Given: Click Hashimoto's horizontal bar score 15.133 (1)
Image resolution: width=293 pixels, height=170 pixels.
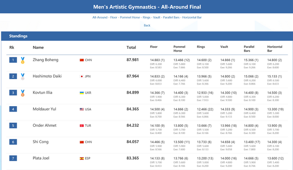Looking at the screenshot, I should [275, 76].
